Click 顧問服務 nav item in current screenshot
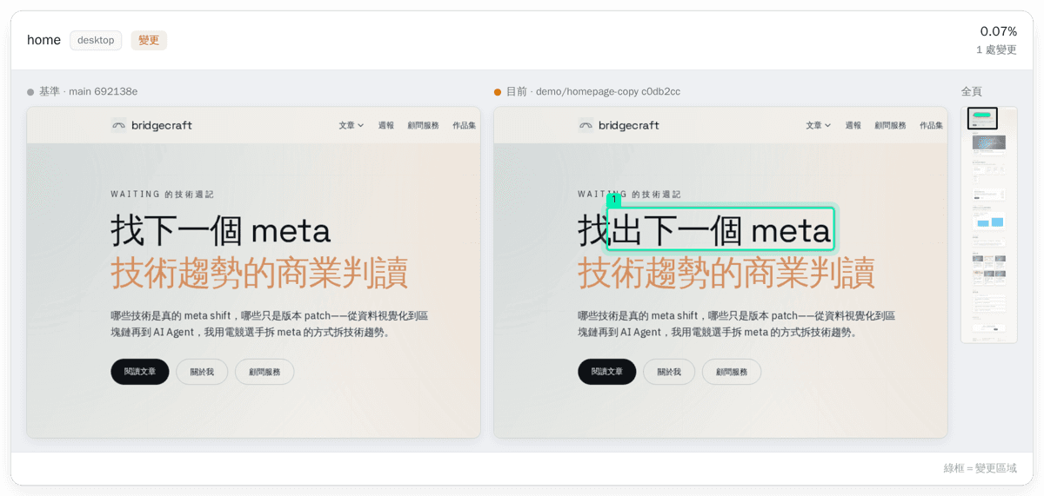 coord(891,125)
